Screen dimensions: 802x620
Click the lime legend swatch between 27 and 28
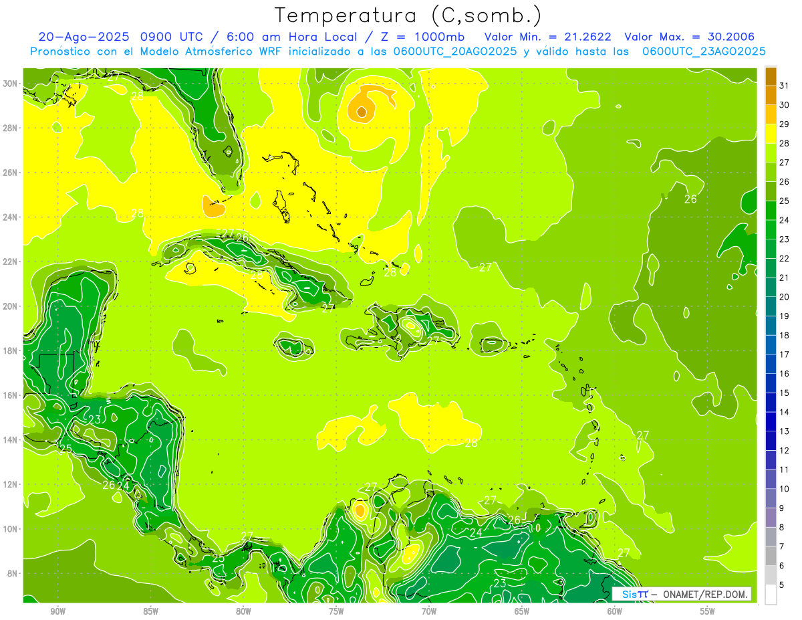tap(771, 153)
